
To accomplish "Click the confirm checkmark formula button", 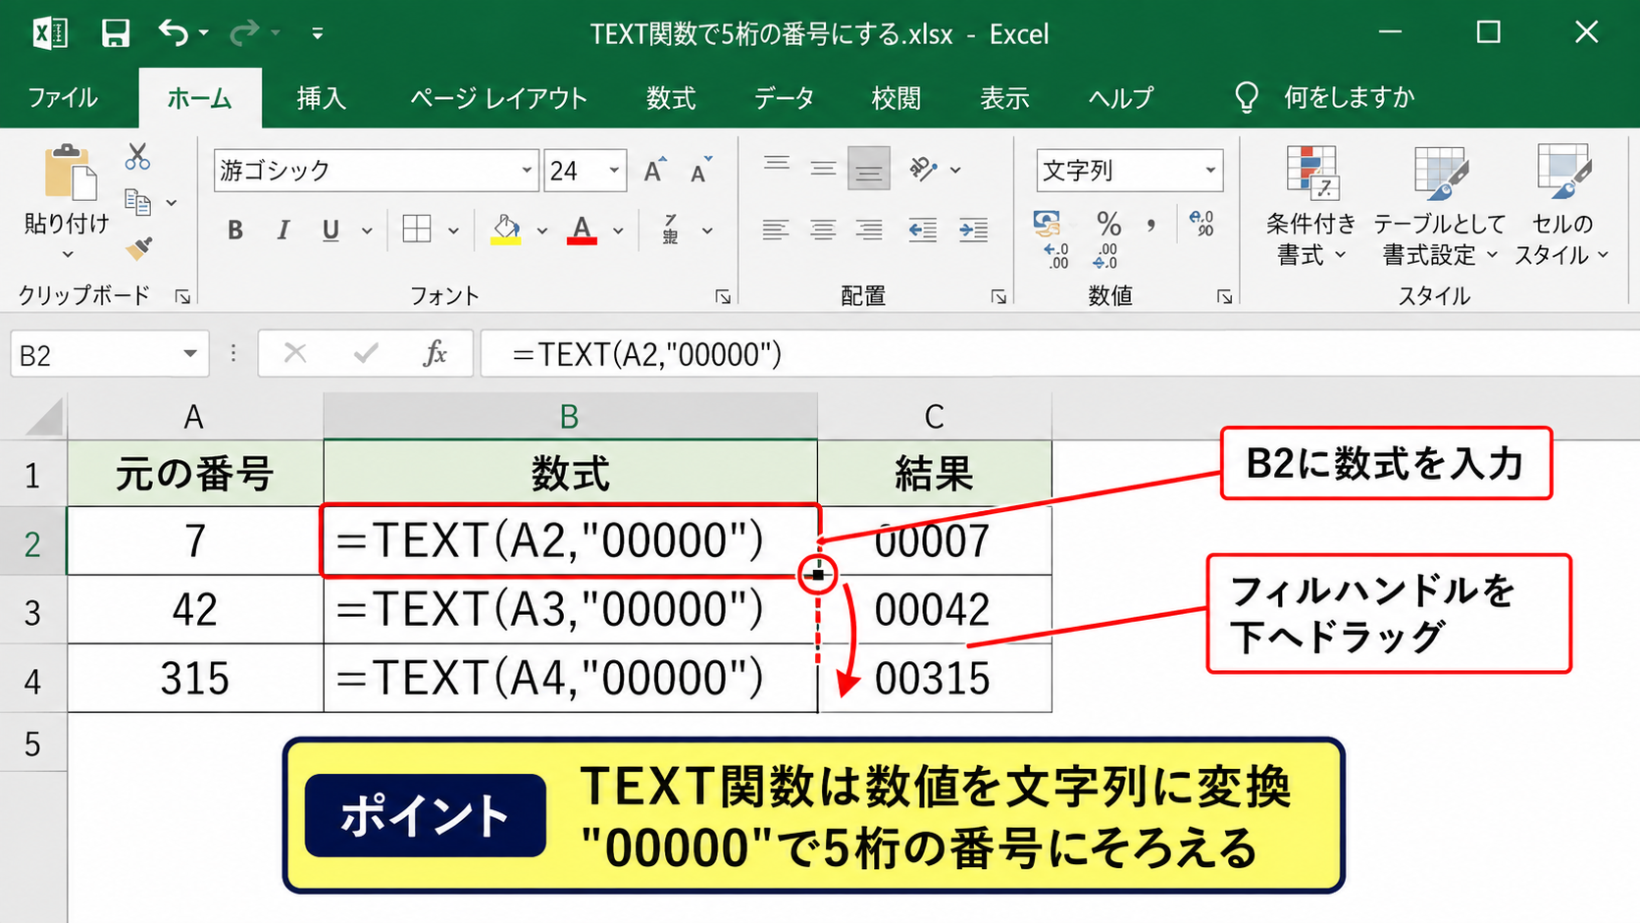I will click(366, 353).
